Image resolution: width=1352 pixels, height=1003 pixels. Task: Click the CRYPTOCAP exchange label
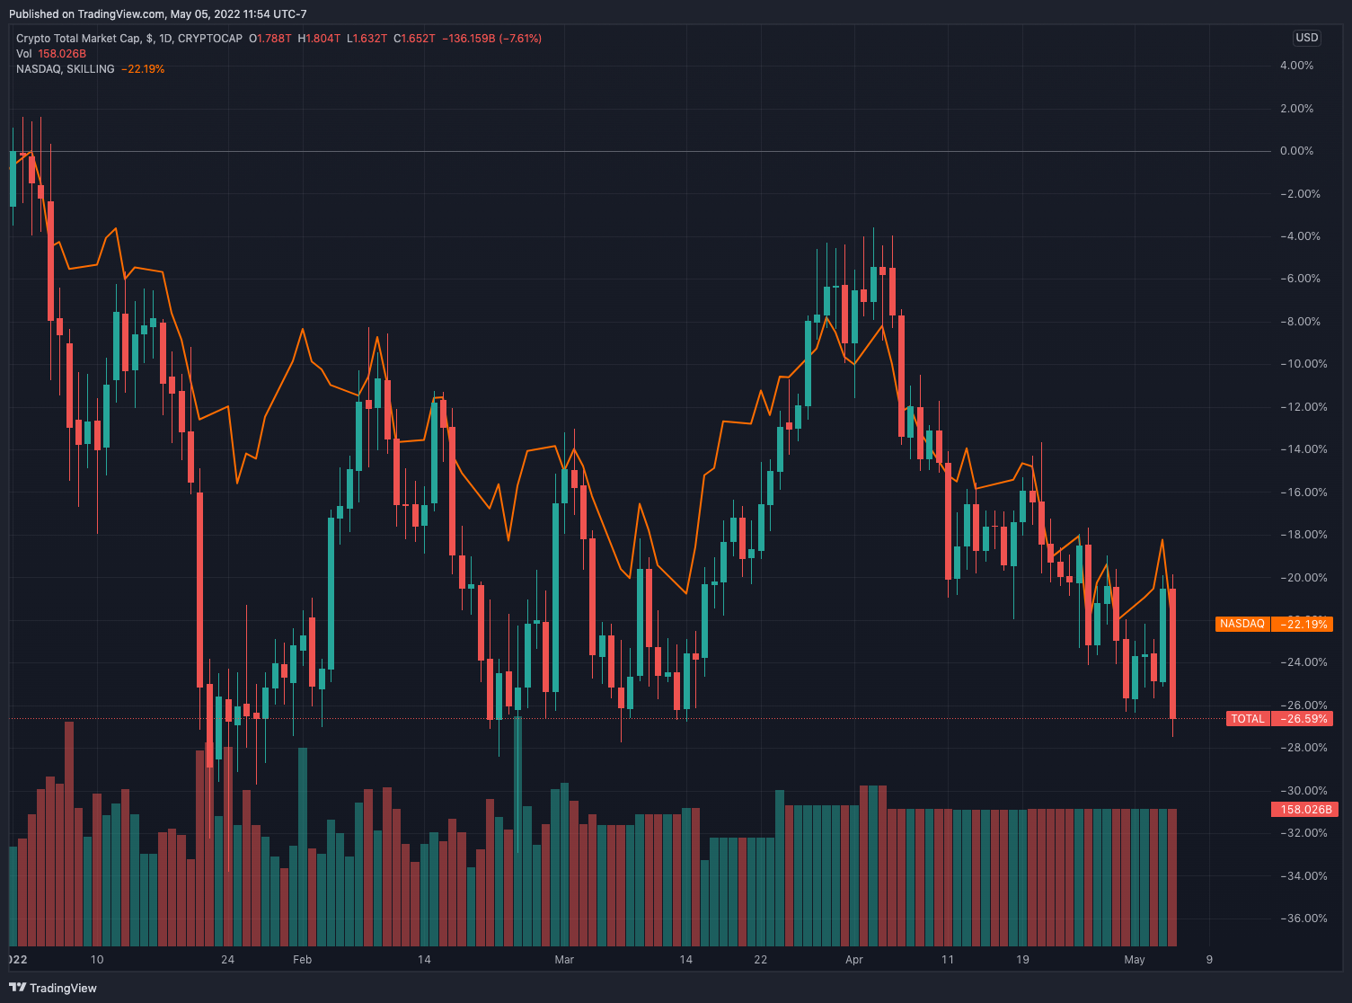point(210,39)
